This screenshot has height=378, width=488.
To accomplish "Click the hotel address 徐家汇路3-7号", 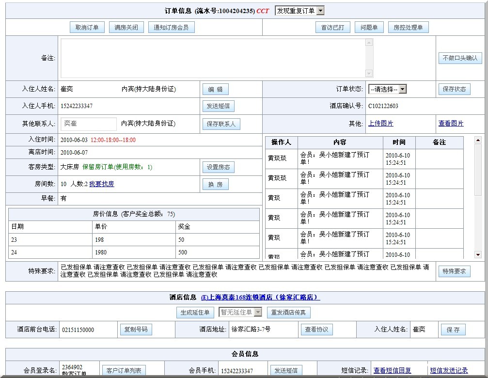I will tap(251, 329).
